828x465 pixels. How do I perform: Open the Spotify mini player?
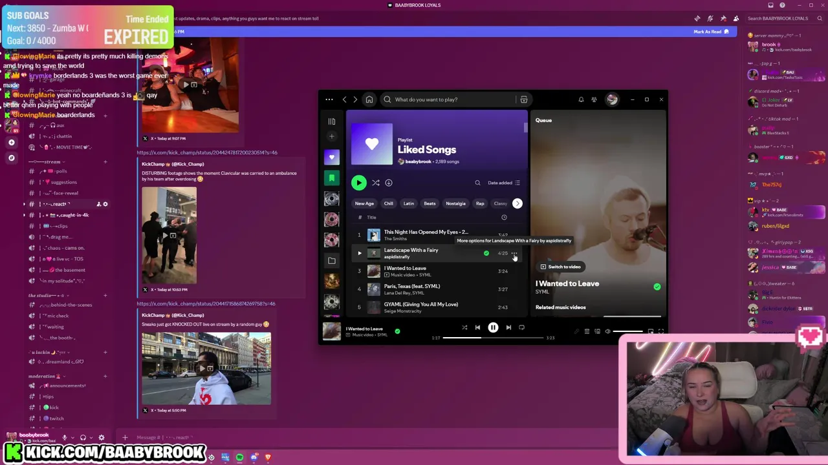[x=650, y=331]
